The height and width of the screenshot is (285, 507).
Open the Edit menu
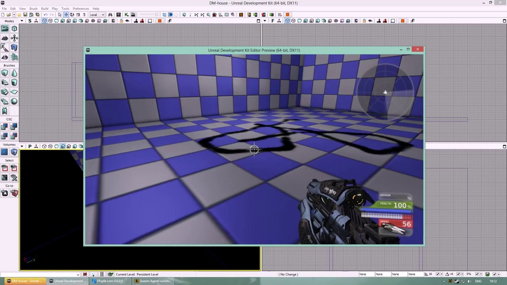(x=13, y=8)
